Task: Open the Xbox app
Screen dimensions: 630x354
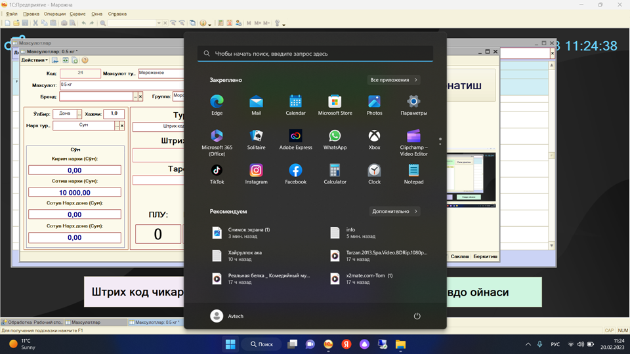Action: [374, 139]
